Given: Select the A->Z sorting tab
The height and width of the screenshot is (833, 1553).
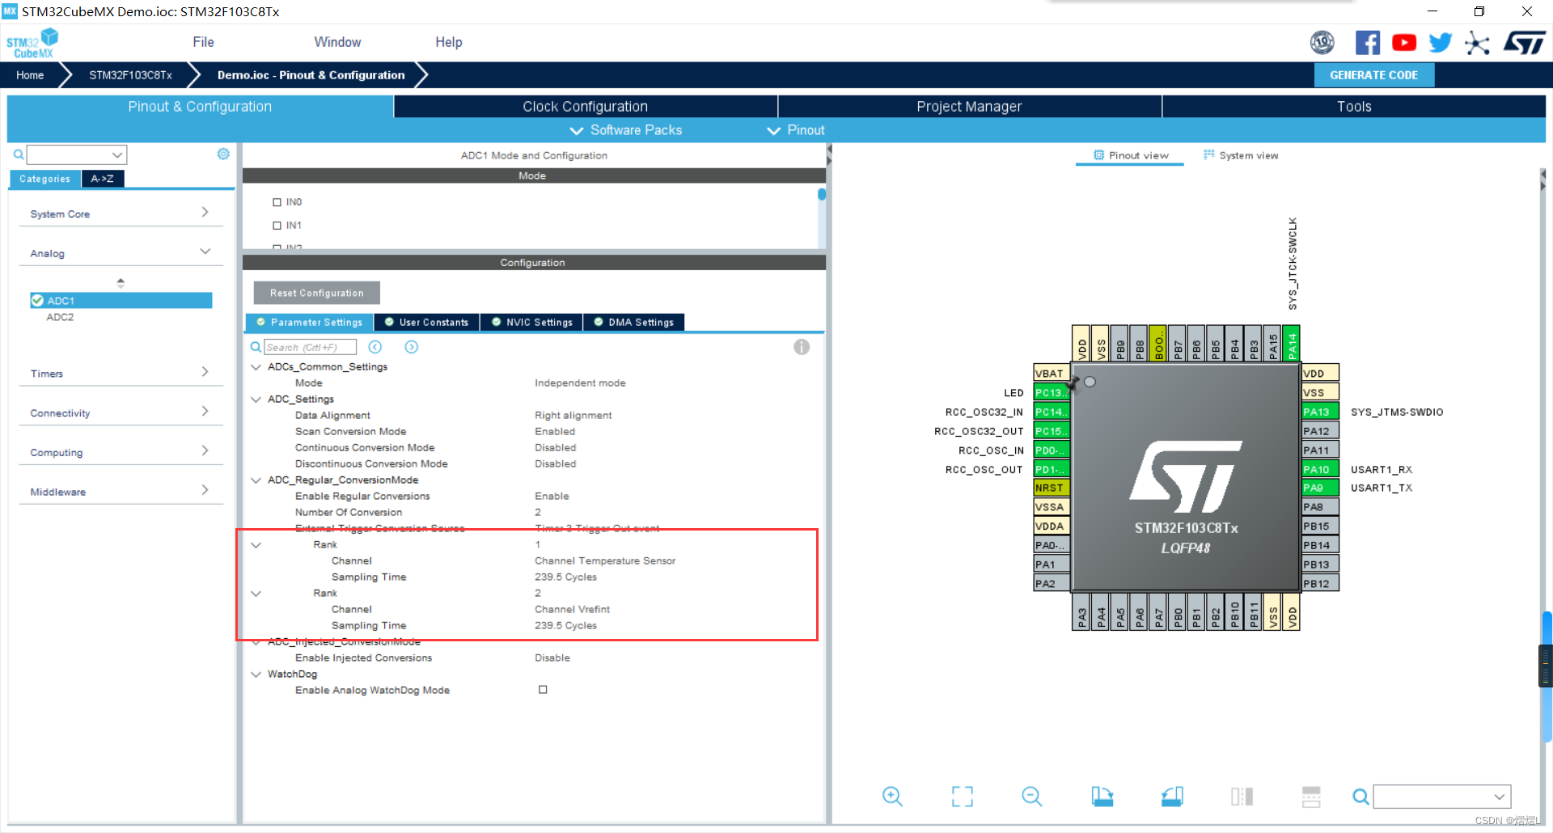Looking at the screenshot, I should [103, 179].
